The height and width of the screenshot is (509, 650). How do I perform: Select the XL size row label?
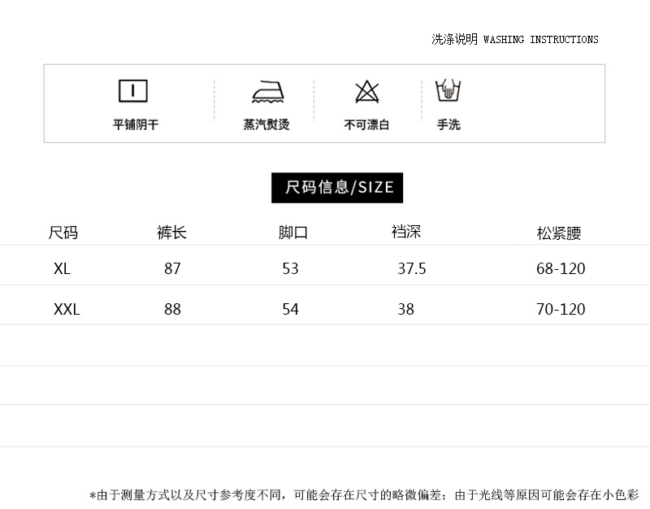pyautogui.click(x=62, y=269)
